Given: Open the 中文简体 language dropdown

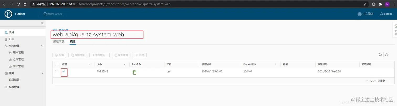Looking at the screenshot, I should coord(365,14).
